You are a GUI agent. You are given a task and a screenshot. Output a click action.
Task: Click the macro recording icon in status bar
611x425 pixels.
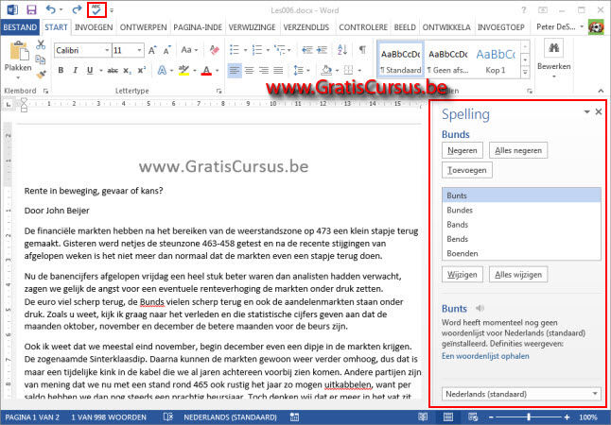294,416
